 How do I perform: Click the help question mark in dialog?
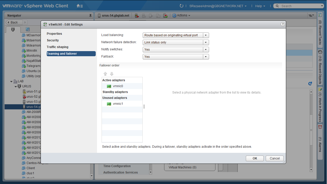click(x=283, y=24)
